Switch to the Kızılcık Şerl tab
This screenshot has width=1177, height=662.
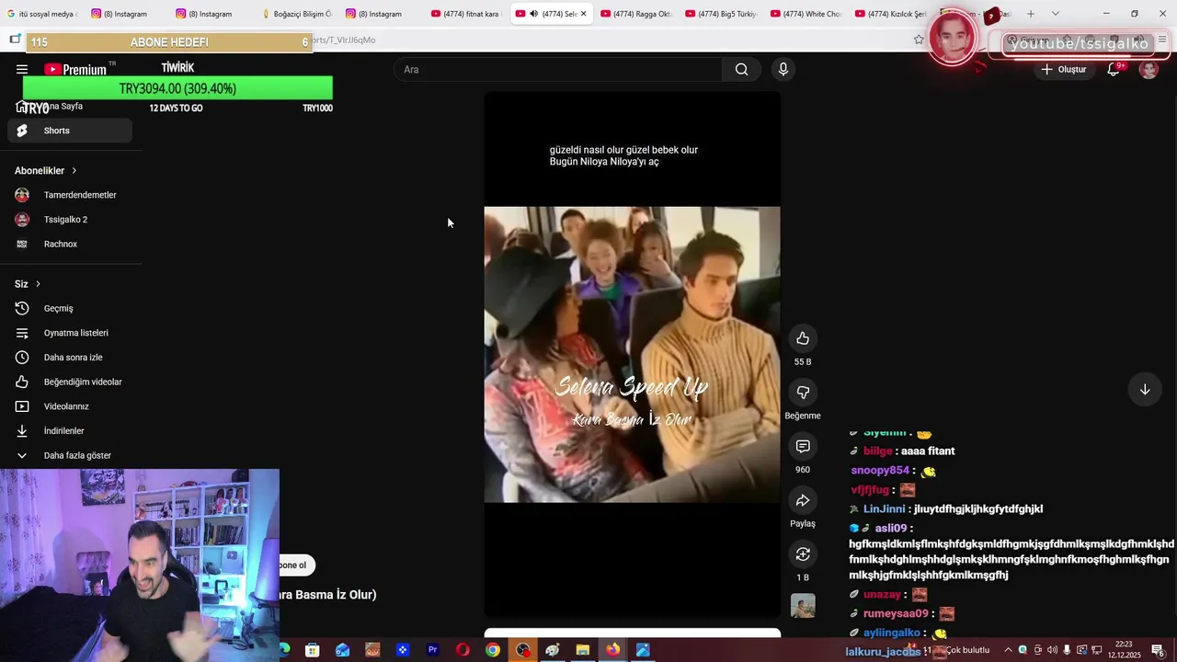pos(889,14)
